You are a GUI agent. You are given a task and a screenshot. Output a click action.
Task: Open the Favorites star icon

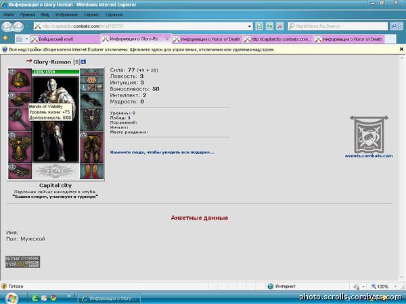coord(5,39)
